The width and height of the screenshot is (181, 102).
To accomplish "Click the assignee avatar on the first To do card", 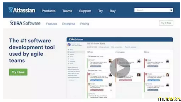I will (110, 61).
